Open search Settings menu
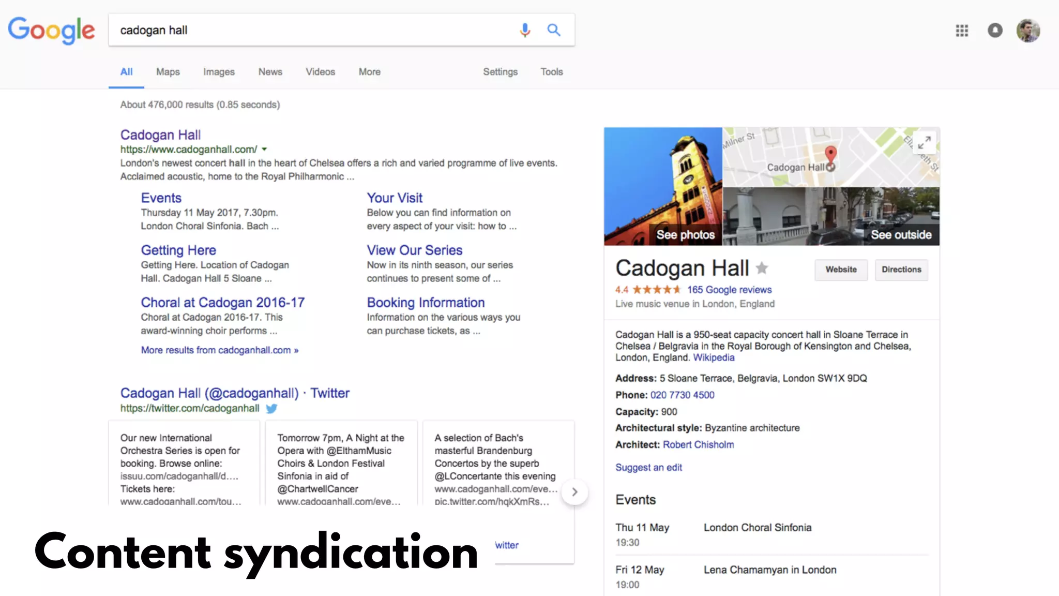The image size is (1059, 596). click(500, 72)
